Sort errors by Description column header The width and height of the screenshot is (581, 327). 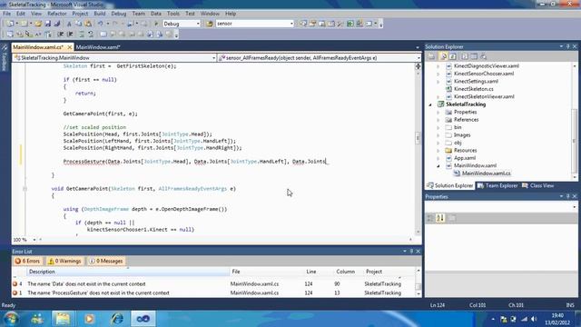pos(128,272)
